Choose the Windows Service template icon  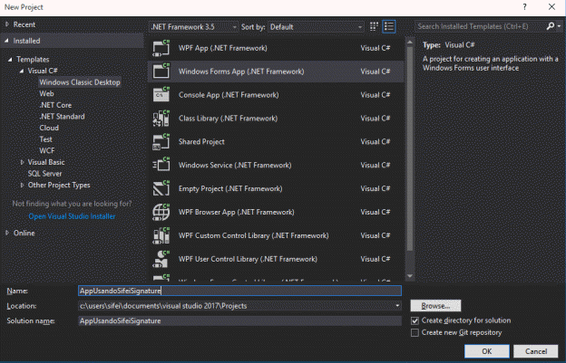pyautogui.click(x=161, y=165)
